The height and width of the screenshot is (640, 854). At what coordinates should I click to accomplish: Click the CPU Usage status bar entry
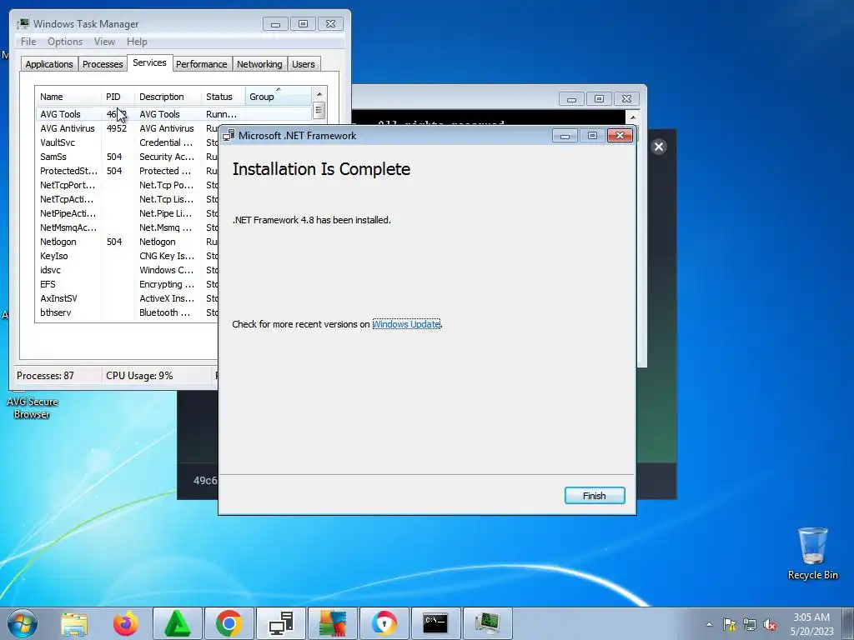tap(139, 376)
